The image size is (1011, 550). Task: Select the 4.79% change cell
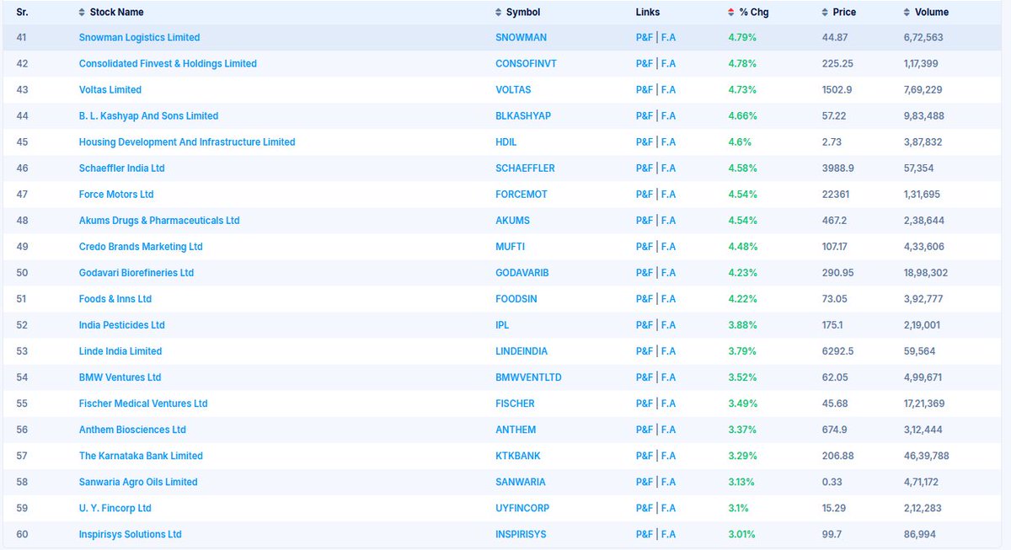(743, 37)
